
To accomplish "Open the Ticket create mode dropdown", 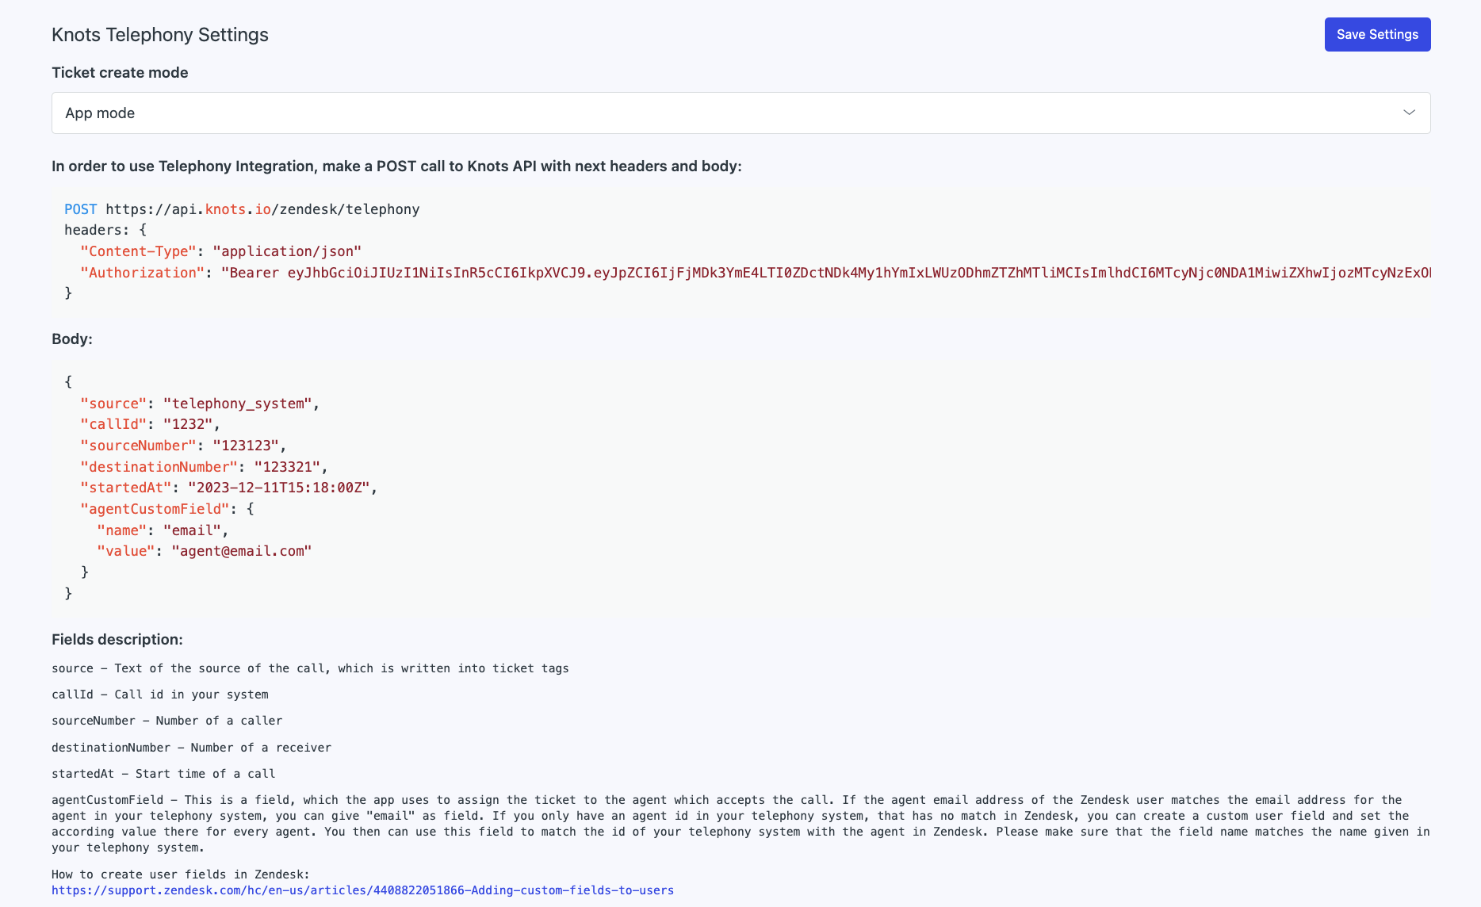I will click(x=740, y=113).
